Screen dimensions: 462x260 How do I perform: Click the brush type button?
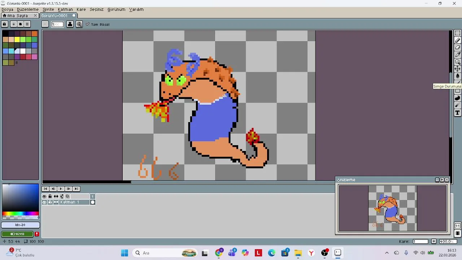pos(45,24)
